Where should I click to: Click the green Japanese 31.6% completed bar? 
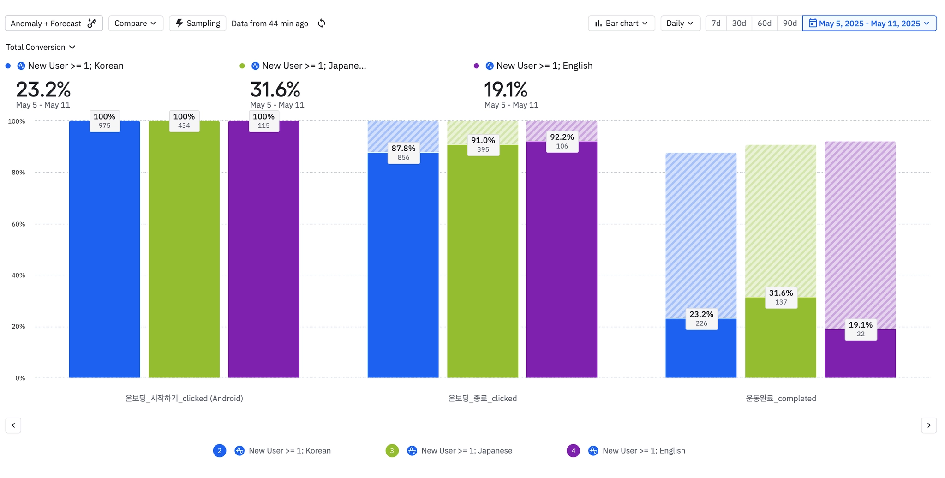click(780, 341)
